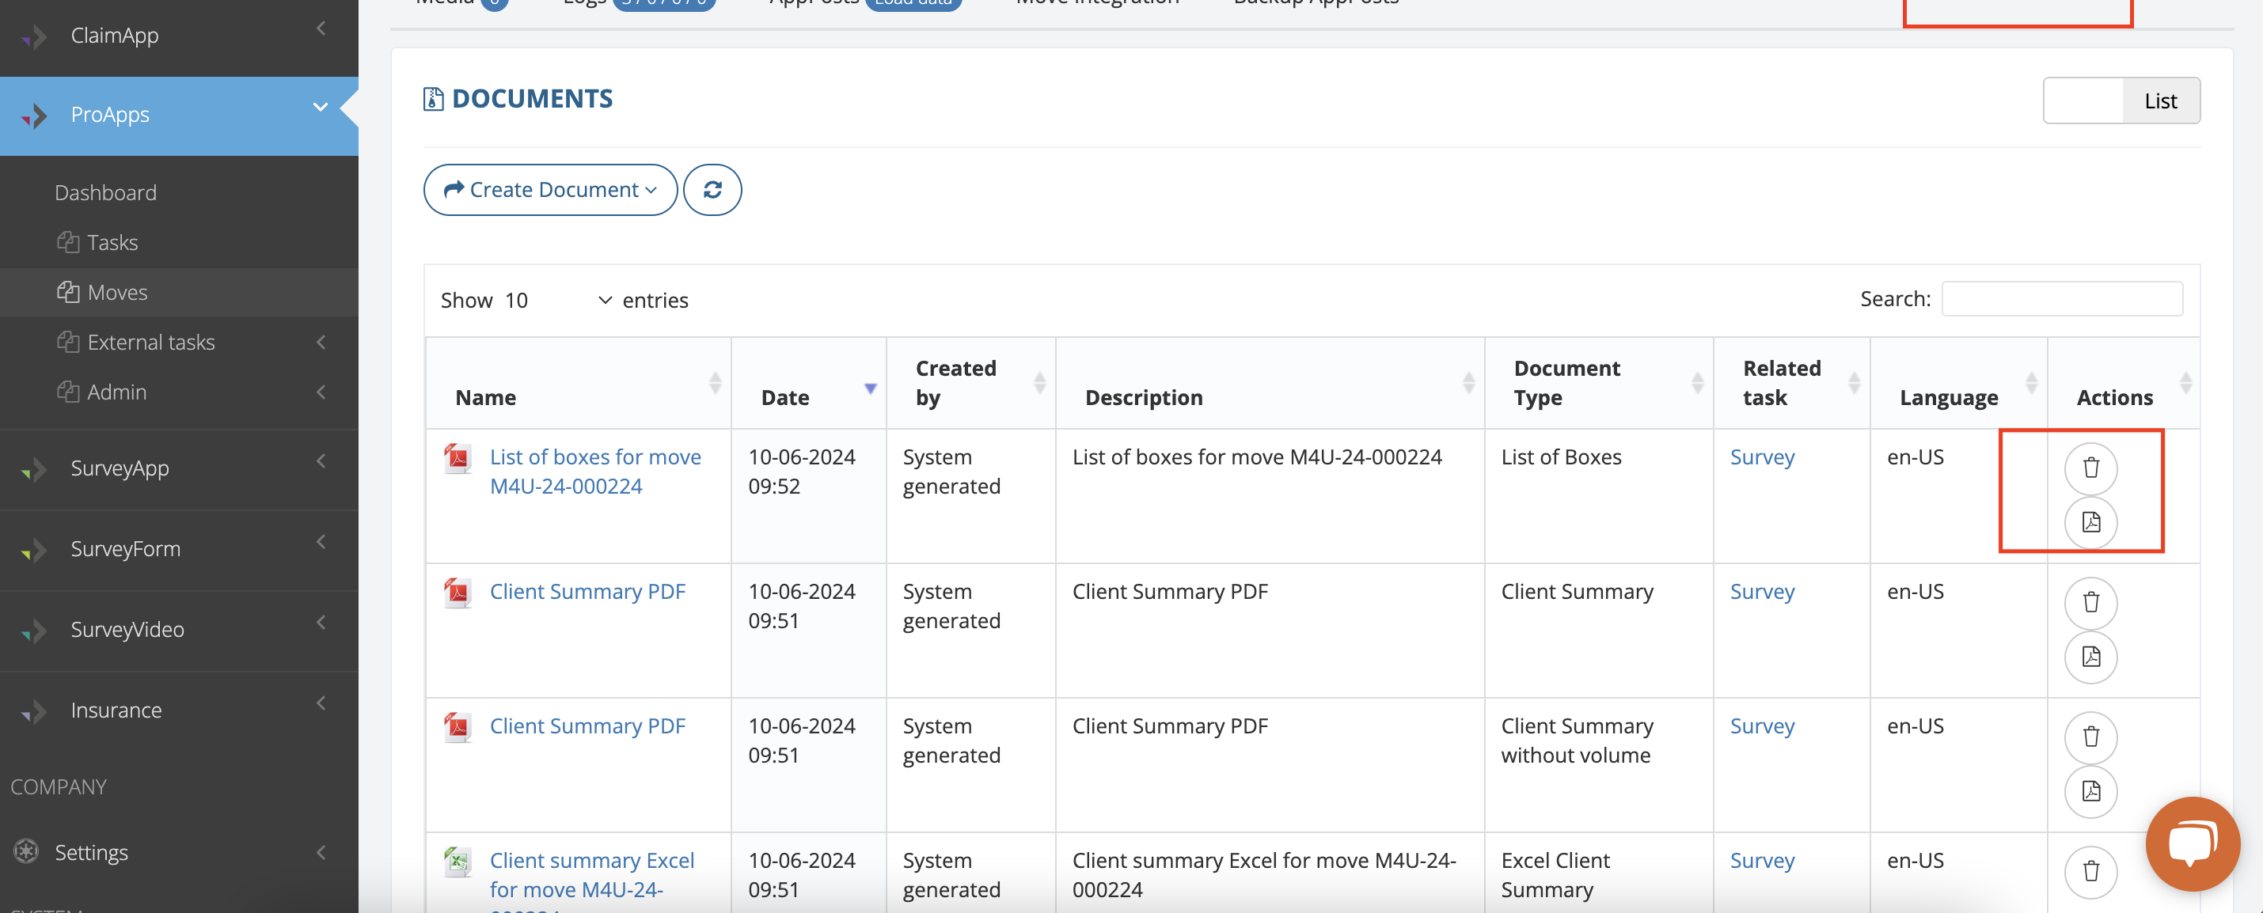Delete the Client Summary without volume document

pyautogui.click(x=2090, y=737)
